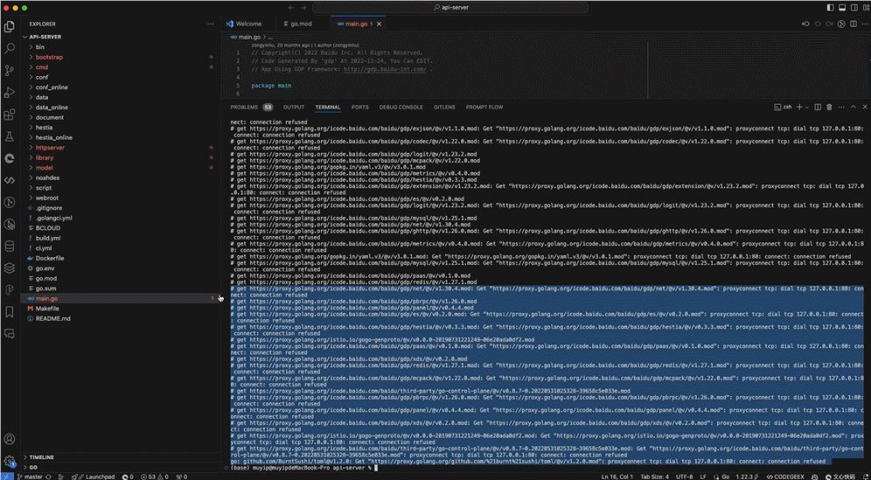Split the terminal pane
This screenshot has width=871, height=480.
[818, 107]
